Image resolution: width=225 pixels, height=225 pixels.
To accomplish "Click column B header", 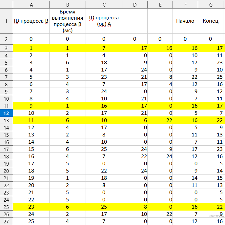I will pos(67,5).
